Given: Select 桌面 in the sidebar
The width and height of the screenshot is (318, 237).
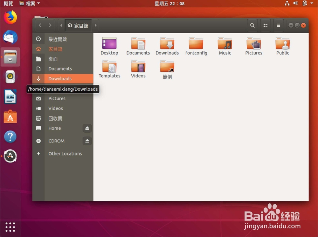Looking at the screenshot, I should point(63,59).
